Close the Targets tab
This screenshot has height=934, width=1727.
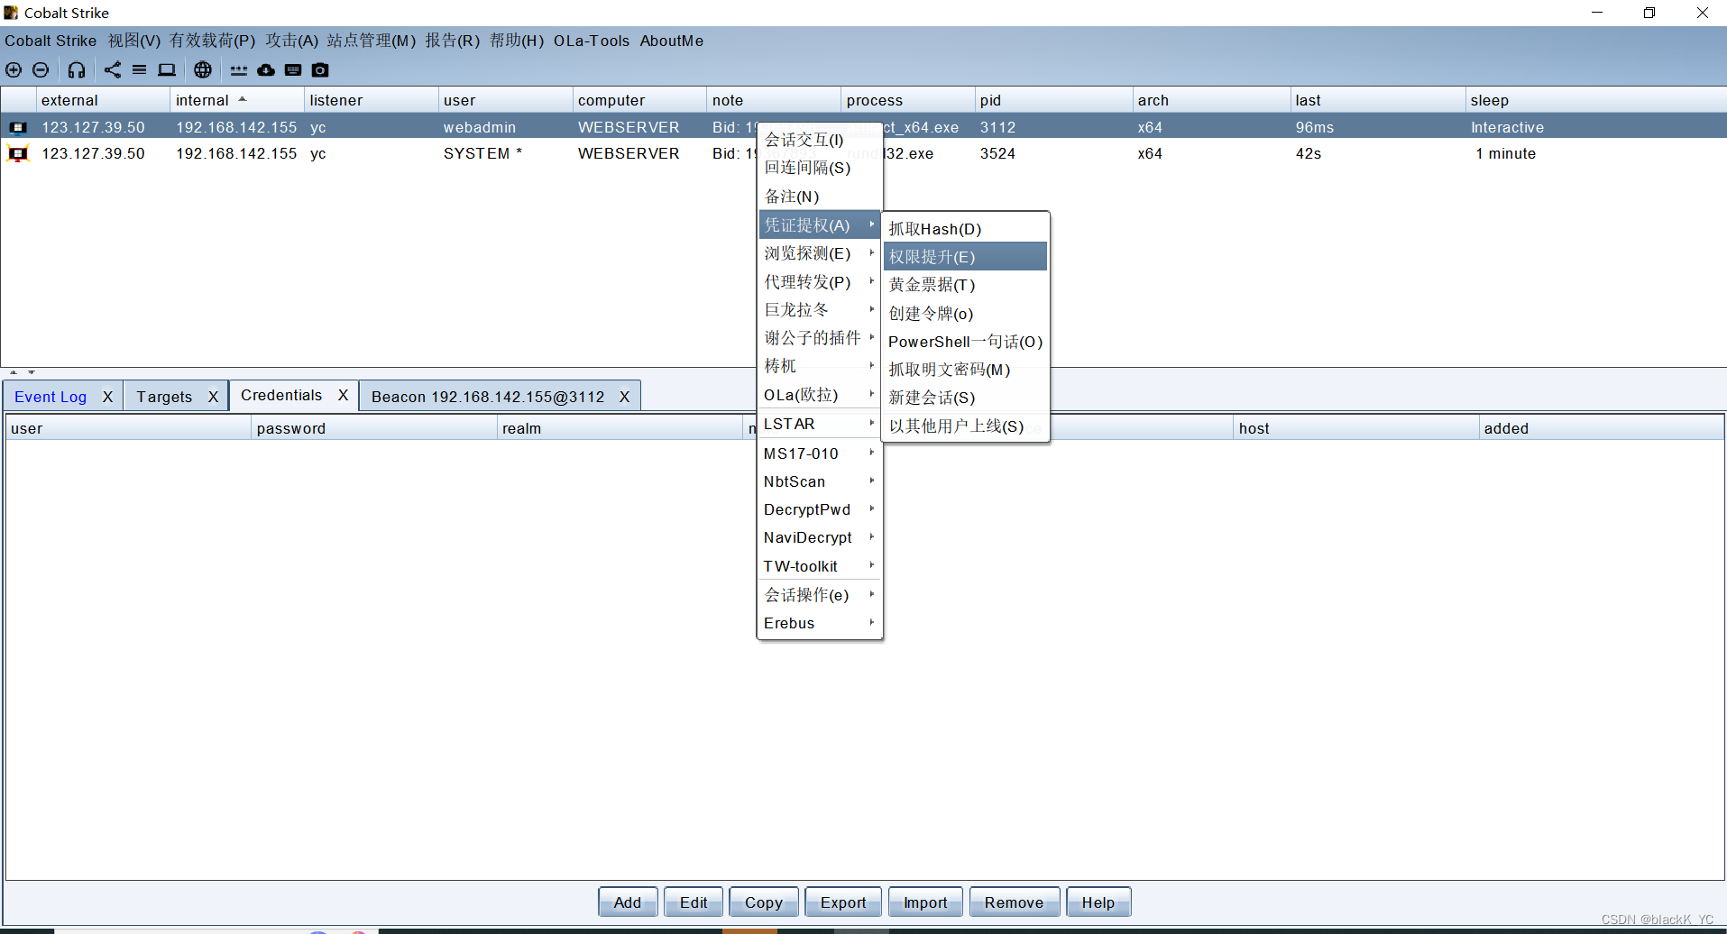click(213, 397)
